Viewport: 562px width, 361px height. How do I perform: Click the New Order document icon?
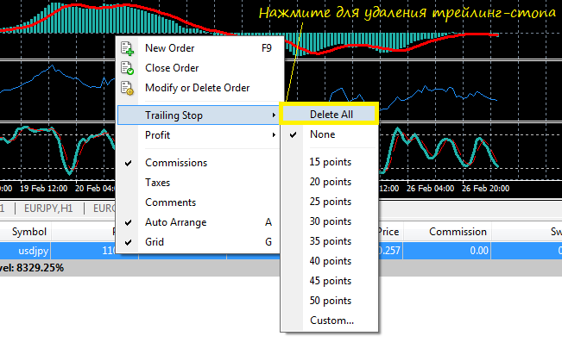127,48
